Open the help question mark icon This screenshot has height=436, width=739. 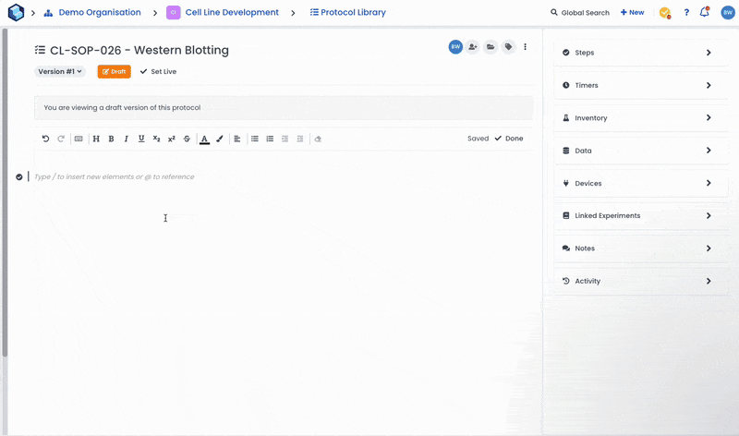686,13
